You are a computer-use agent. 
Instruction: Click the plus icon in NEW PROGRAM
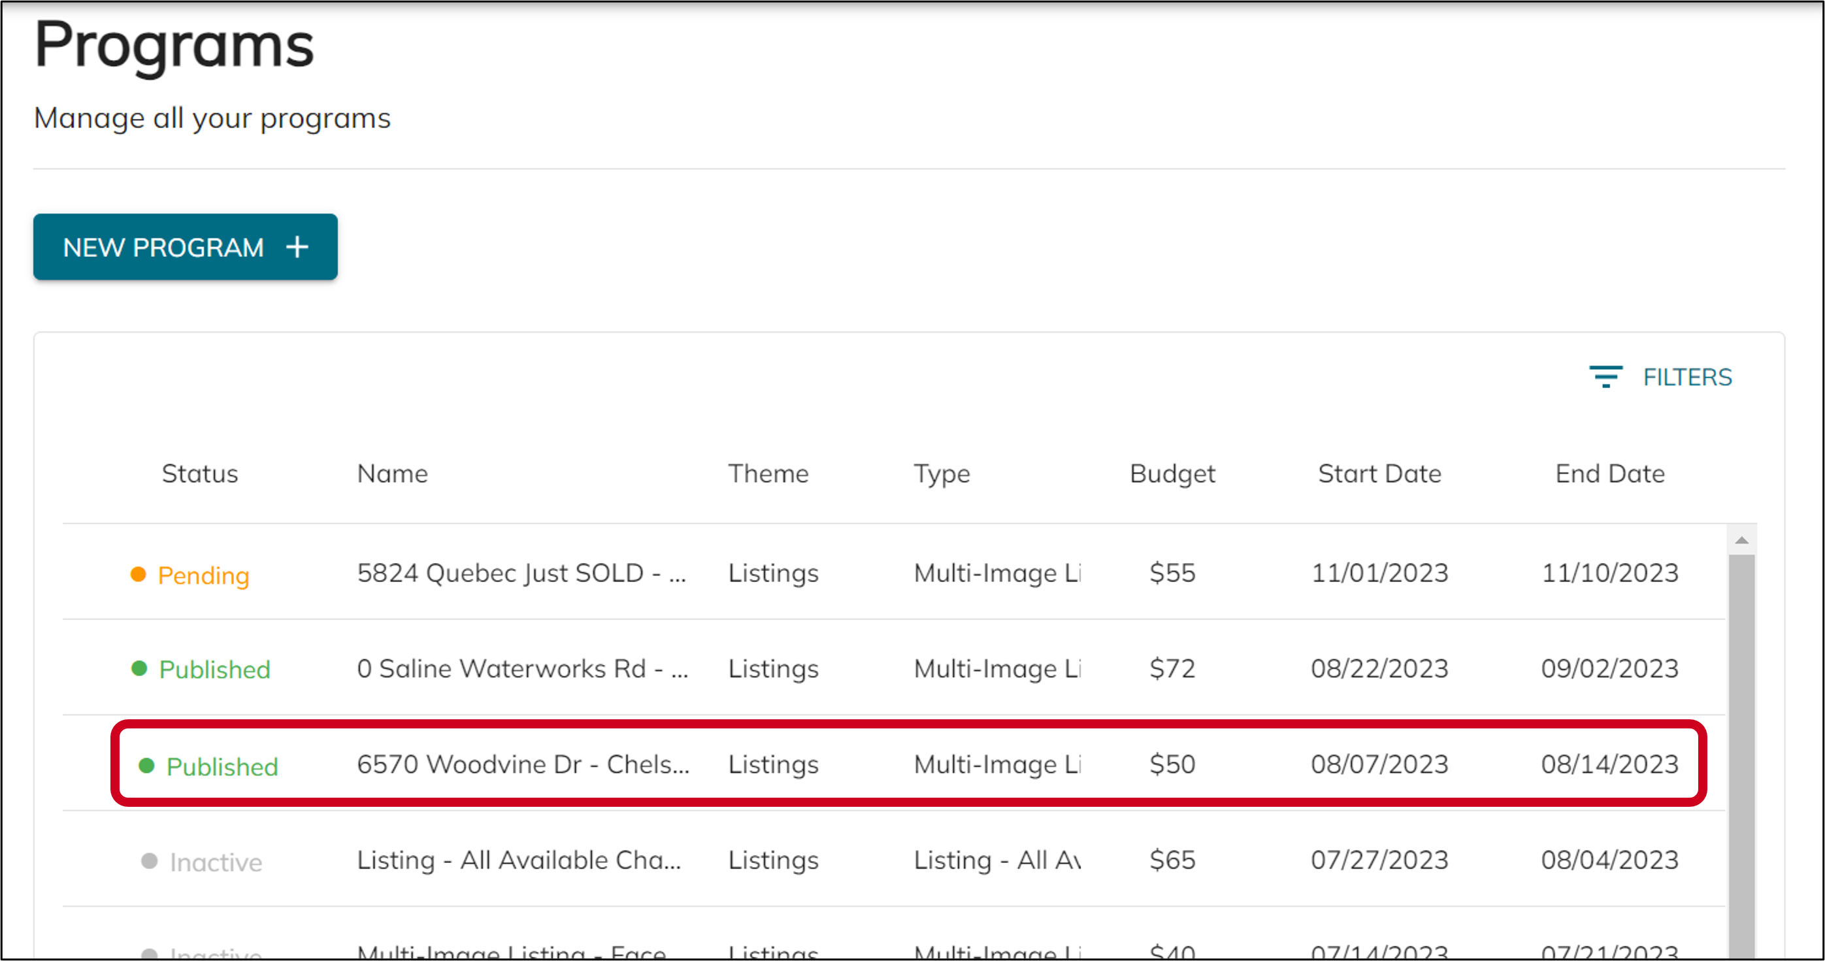pos(297,247)
